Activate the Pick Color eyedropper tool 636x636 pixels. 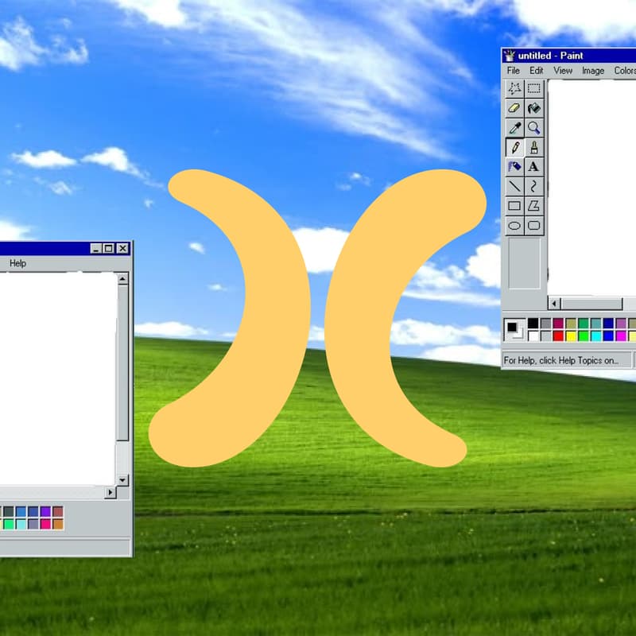pos(514,128)
